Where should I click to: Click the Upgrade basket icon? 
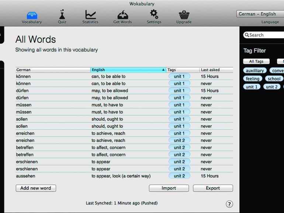pyautogui.click(x=184, y=15)
